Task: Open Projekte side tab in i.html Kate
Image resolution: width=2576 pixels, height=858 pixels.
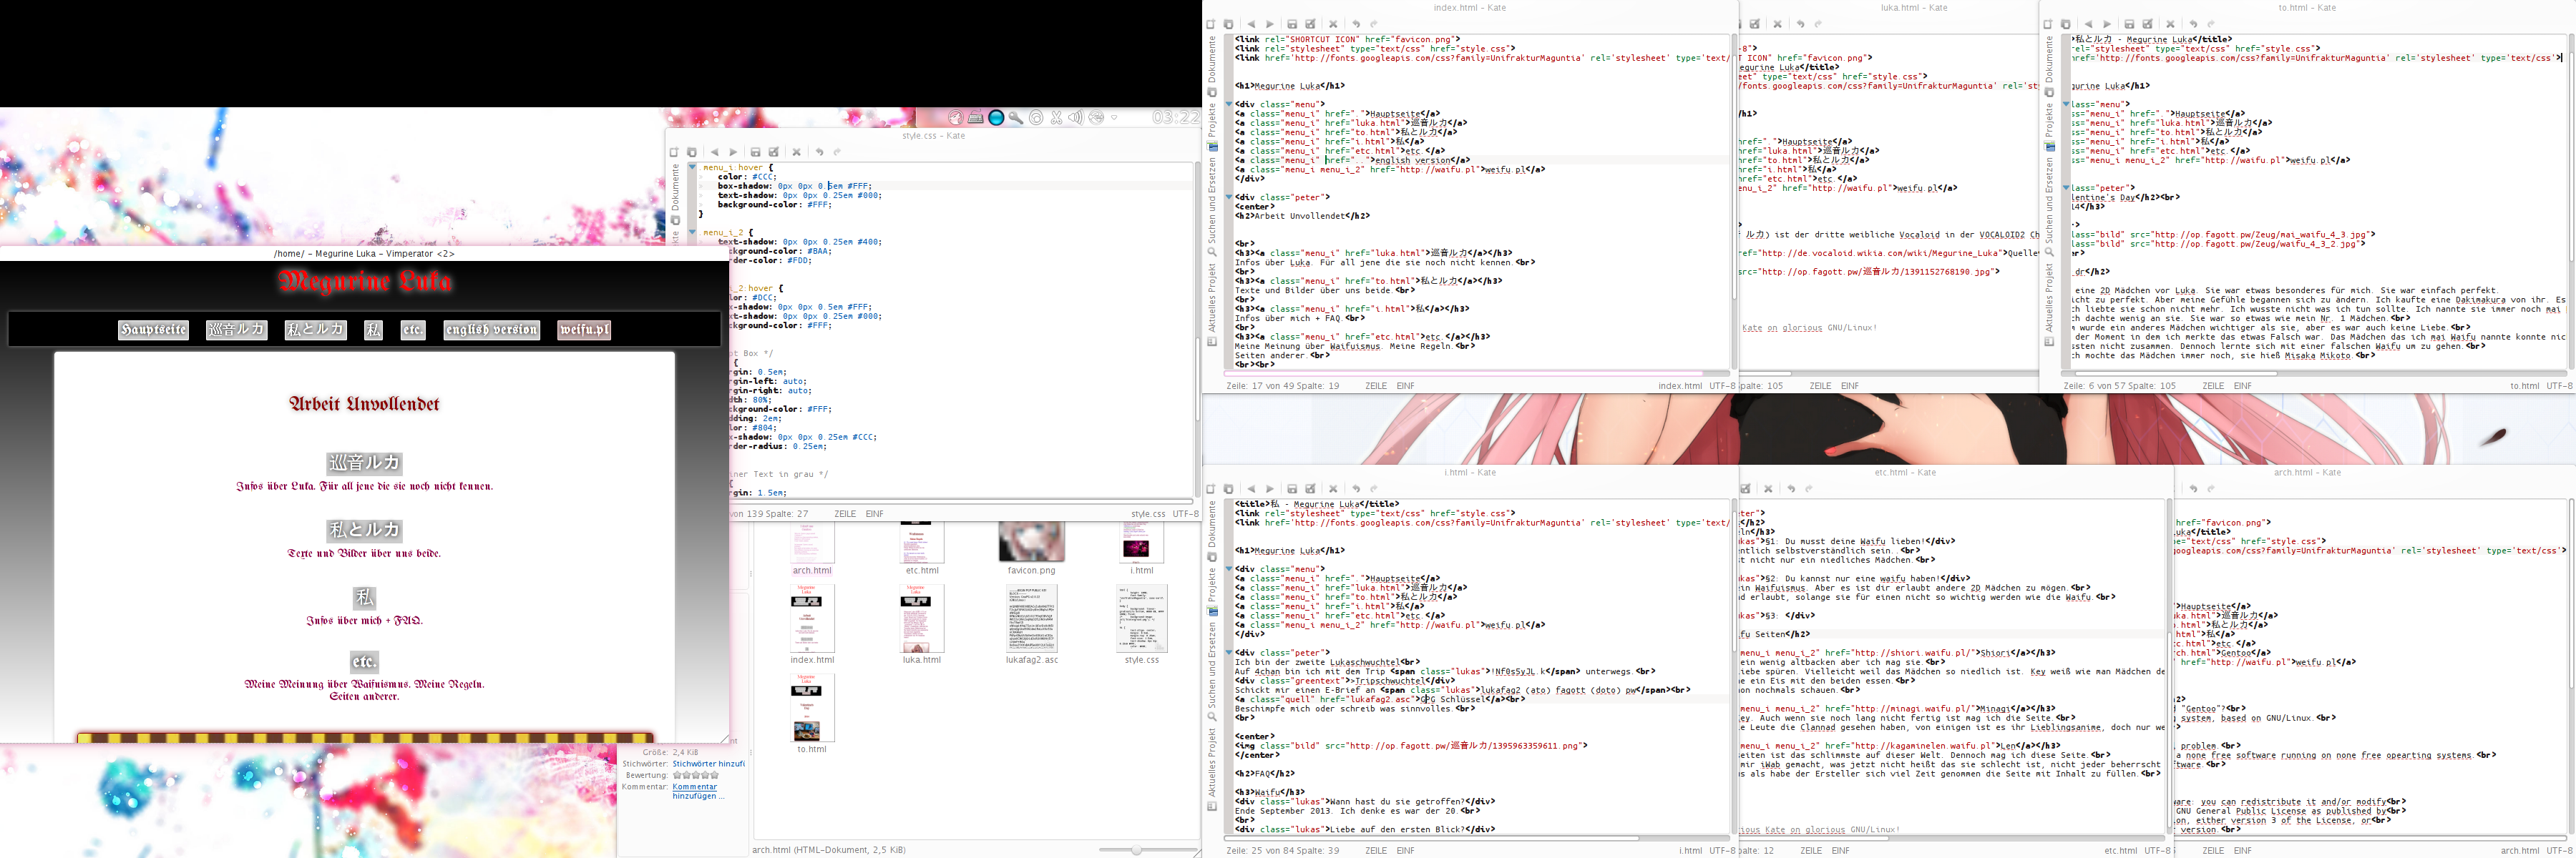Action: click(1212, 592)
